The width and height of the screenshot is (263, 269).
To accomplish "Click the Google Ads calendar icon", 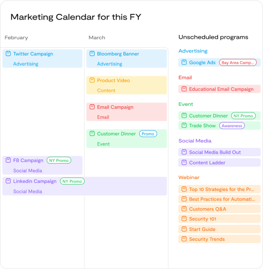I will pyautogui.click(x=184, y=62).
